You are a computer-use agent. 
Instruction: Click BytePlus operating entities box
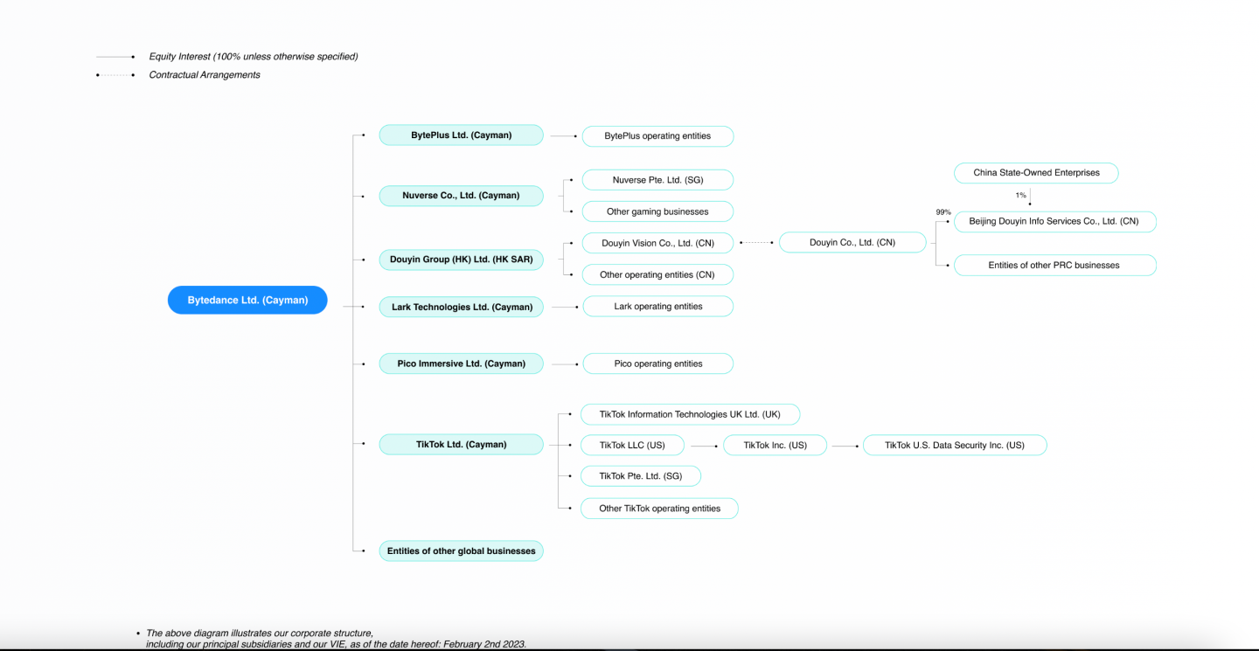point(657,136)
